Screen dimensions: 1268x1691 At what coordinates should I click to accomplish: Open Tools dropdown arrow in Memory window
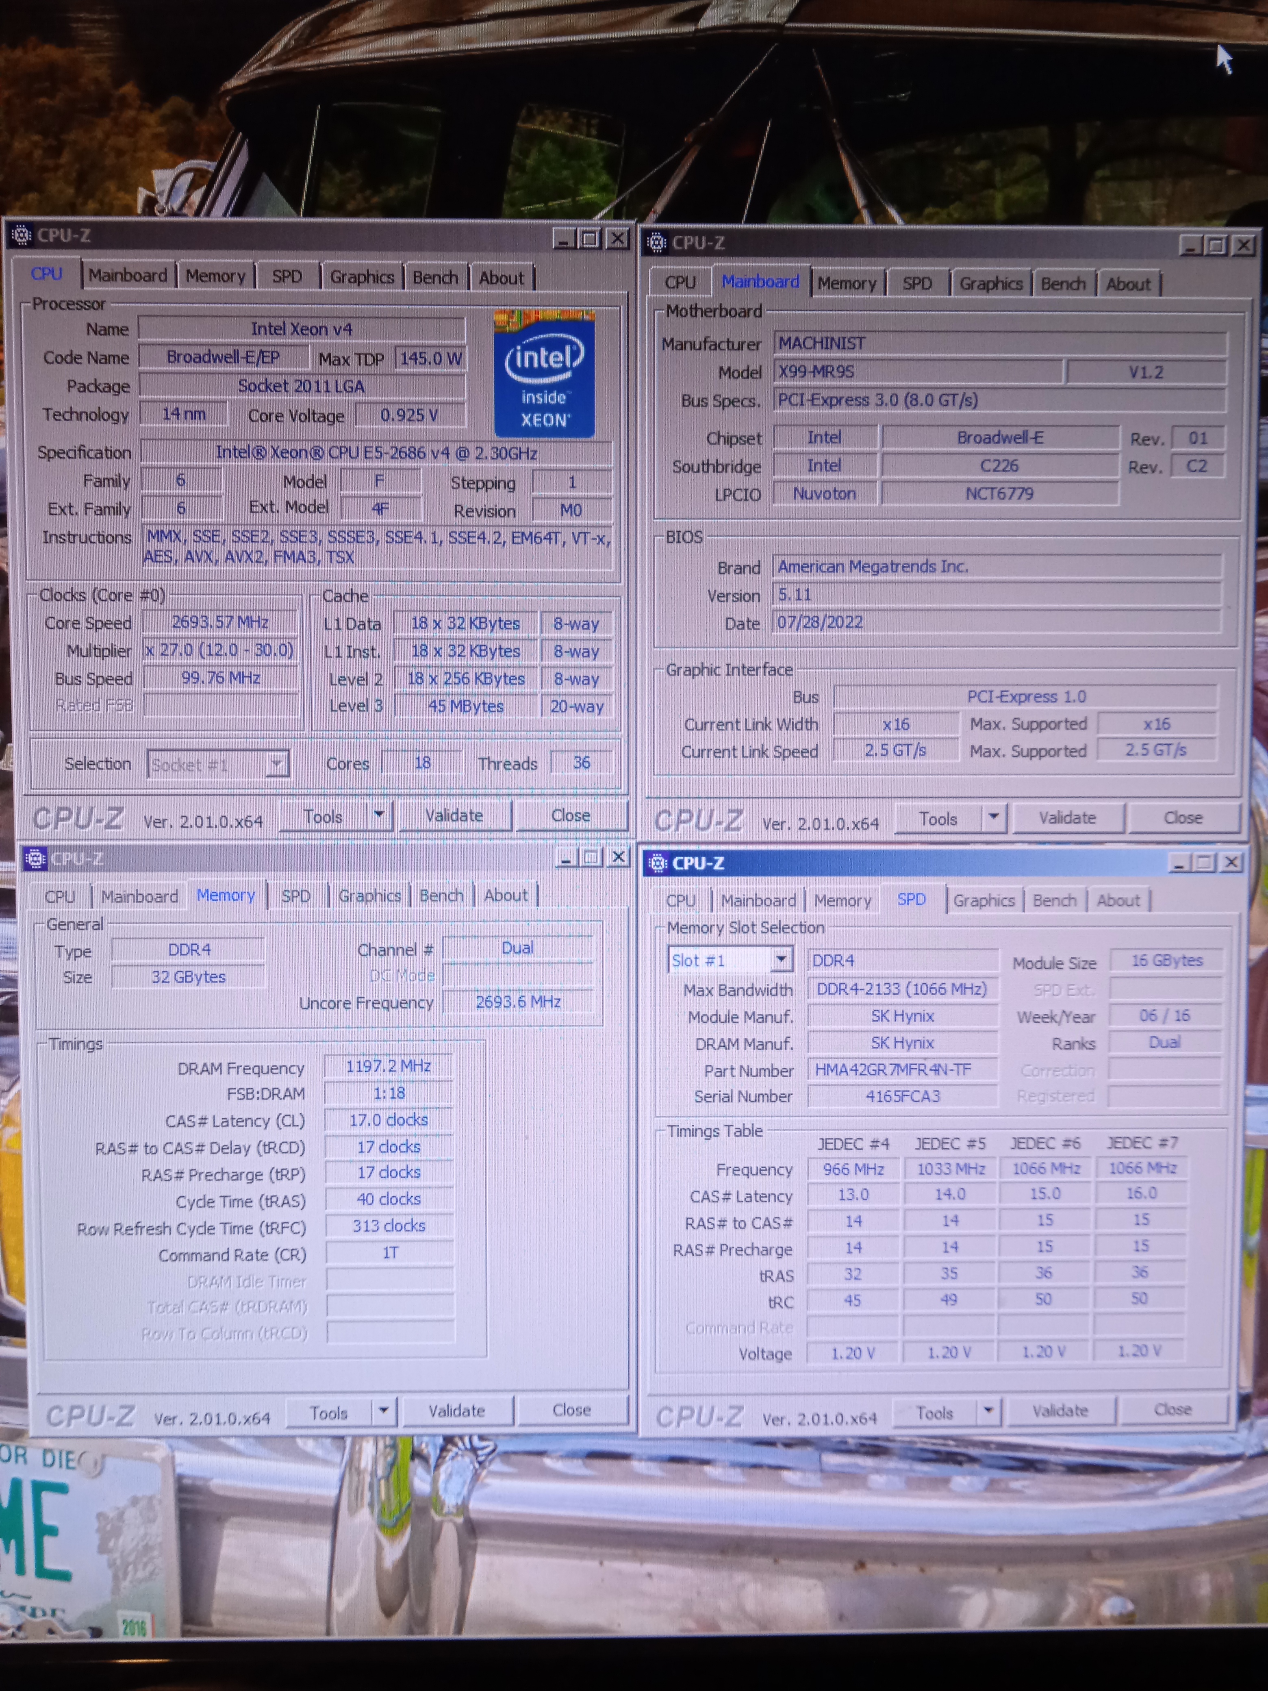click(x=384, y=1411)
